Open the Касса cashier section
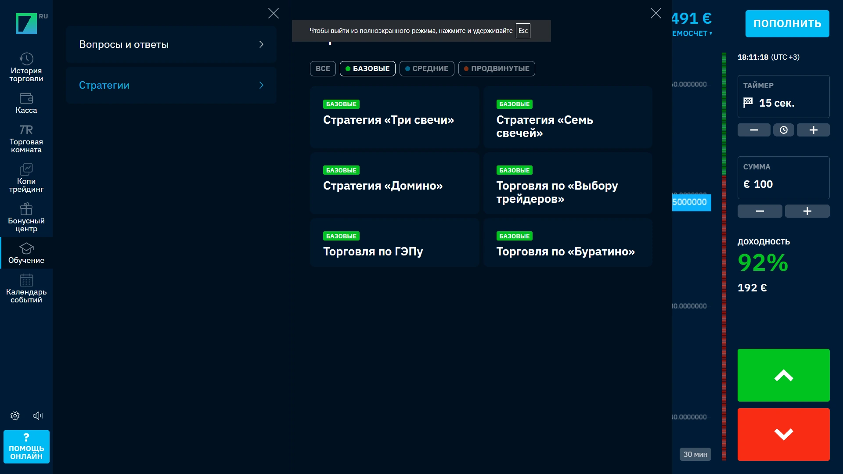Viewport: 843px width, 474px height. (26, 103)
